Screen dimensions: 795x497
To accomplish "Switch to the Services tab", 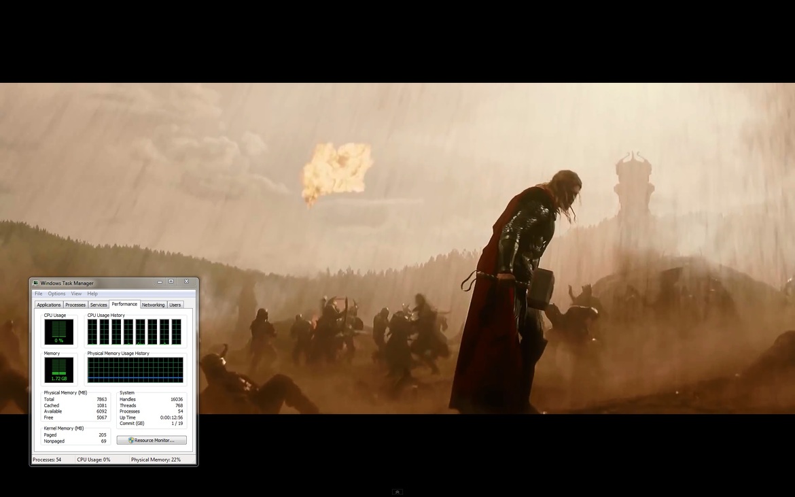I will (99, 305).
